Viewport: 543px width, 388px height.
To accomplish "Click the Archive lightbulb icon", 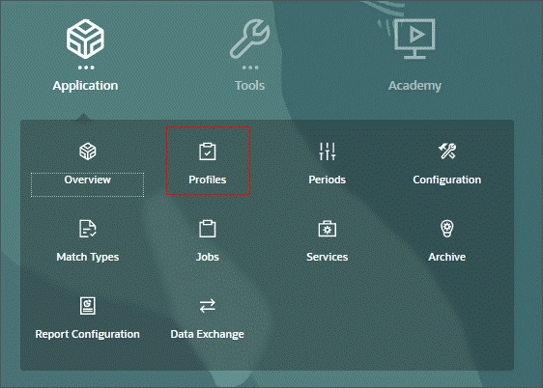I will [447, 229].
